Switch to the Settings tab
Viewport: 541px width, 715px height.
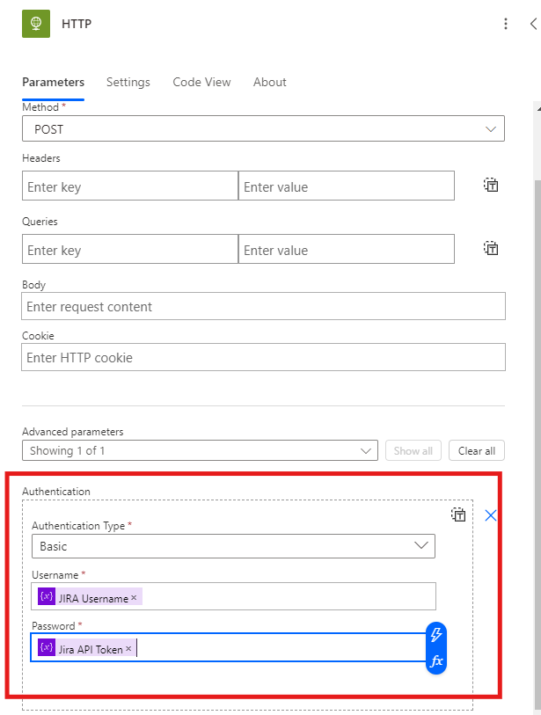[128, 82]
